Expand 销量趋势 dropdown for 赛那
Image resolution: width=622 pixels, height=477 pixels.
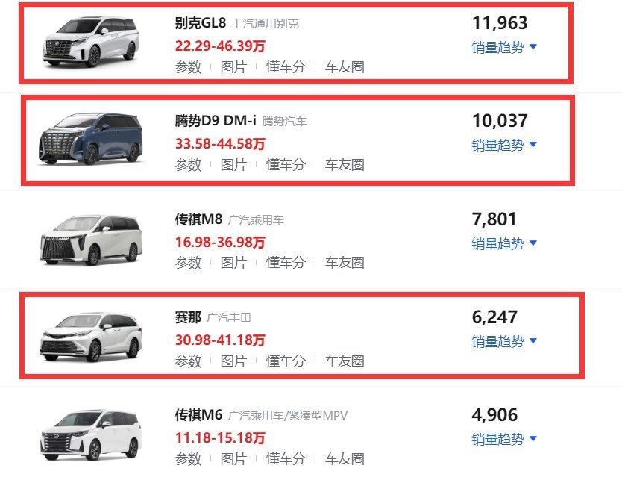[x=503, y=341]
